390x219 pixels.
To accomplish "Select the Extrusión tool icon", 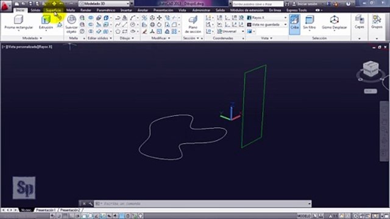I will pyautogui.click(x=46, y=19).
